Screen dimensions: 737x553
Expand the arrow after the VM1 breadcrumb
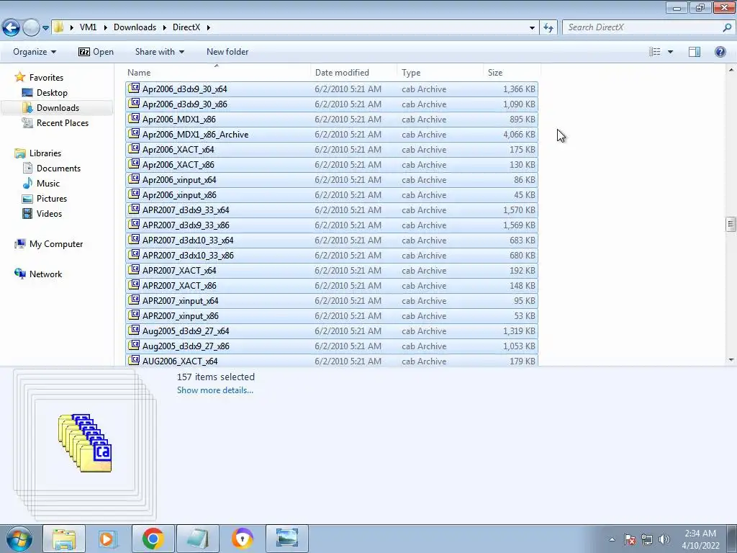[x=105, y=28]
